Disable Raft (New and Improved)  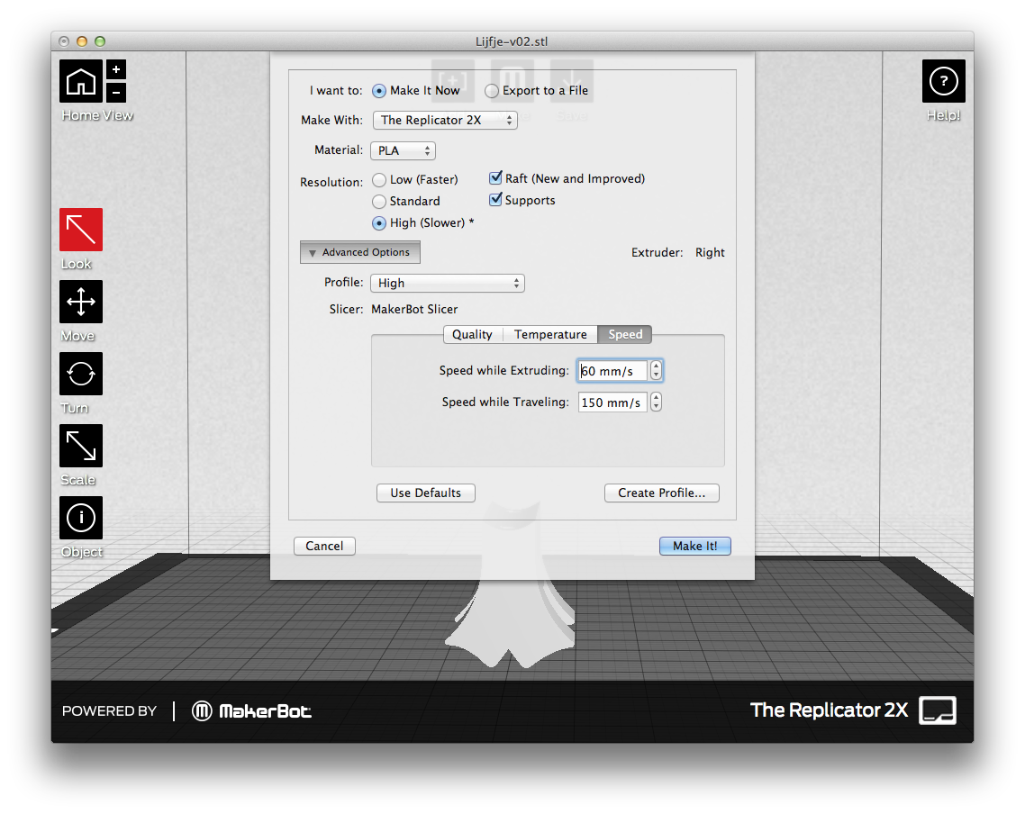click(495, 177)
